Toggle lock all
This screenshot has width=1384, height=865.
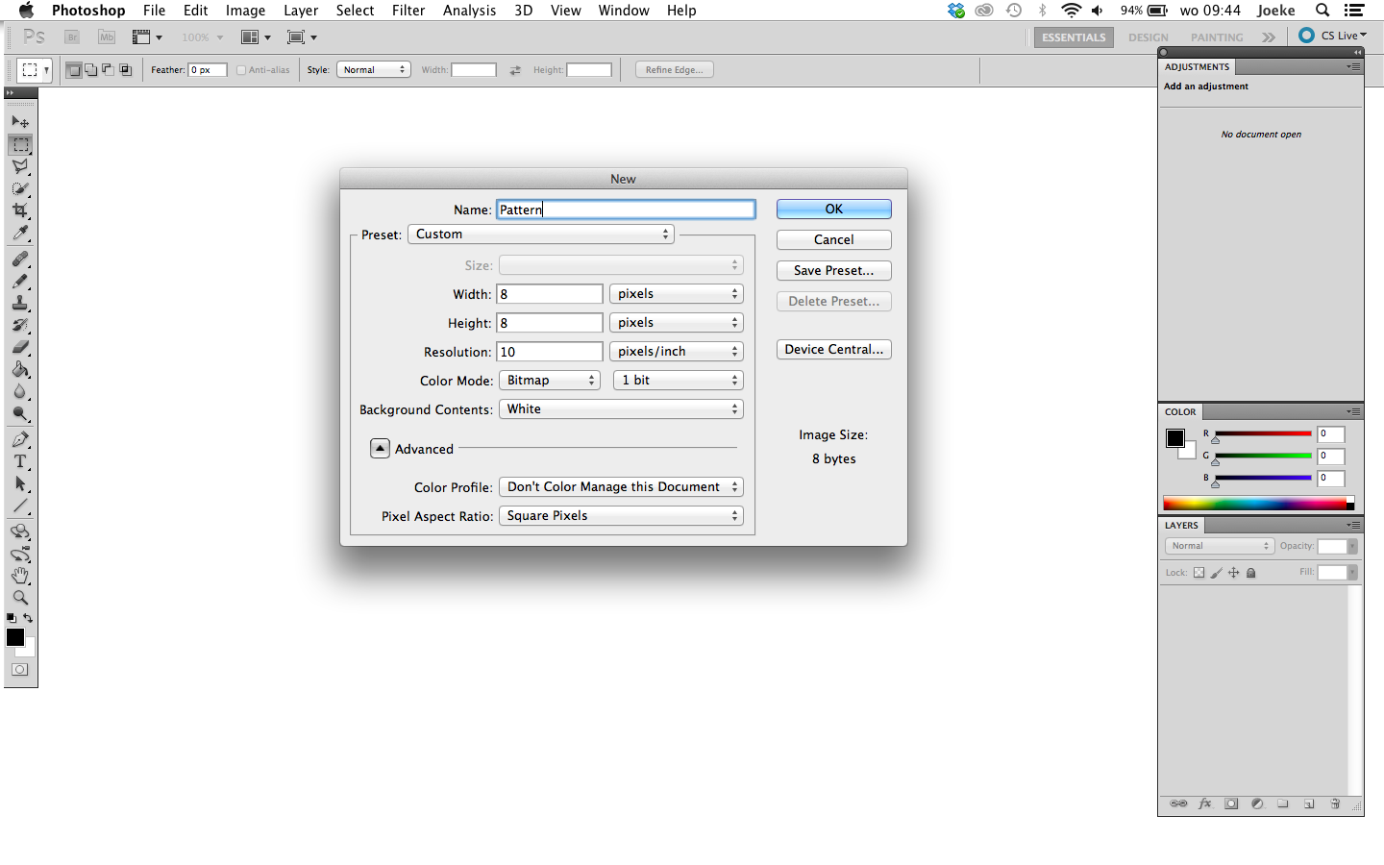1251,573
